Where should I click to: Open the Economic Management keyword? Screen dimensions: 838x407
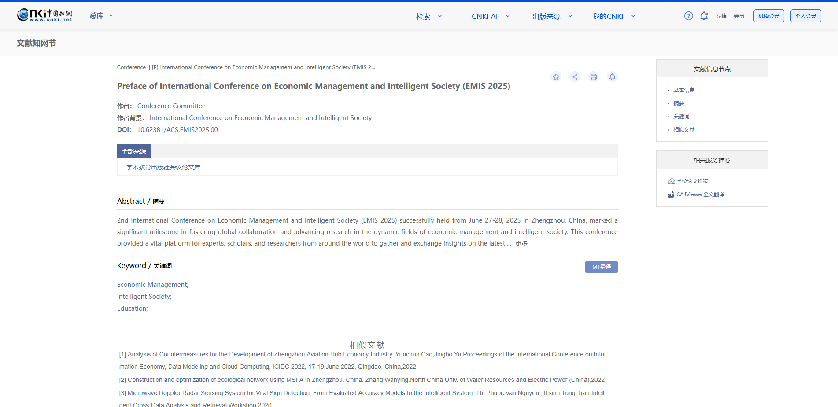point(153,285)
